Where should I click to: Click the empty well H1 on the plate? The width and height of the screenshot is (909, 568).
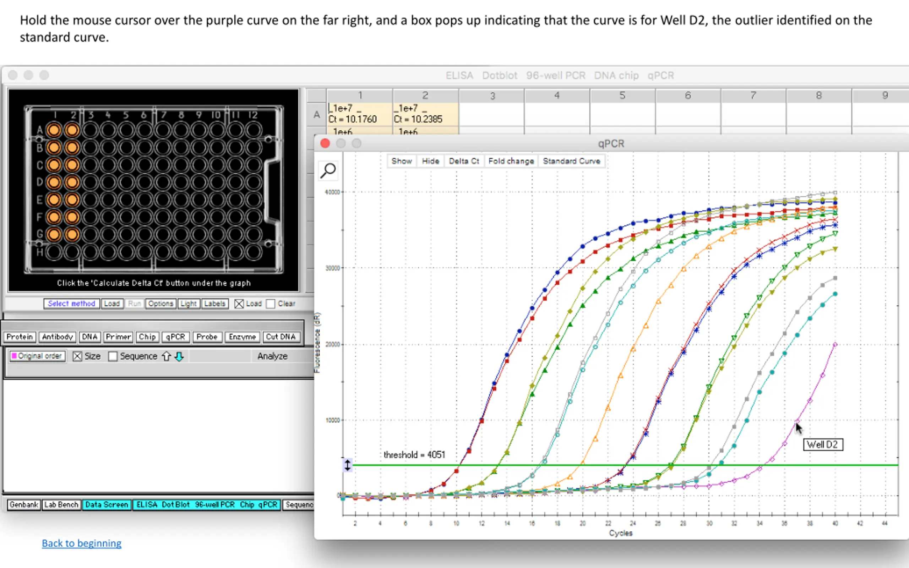(x=54, y=252)
